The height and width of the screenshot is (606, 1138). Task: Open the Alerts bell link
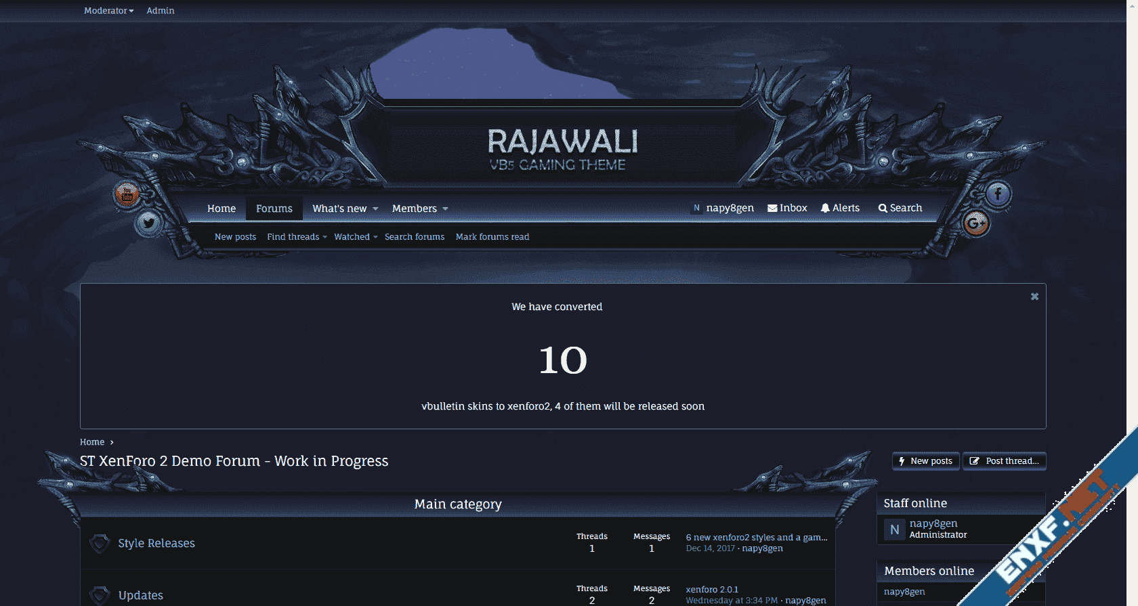point(840,208)
